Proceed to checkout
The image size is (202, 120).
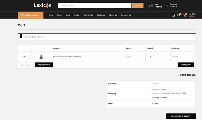click(181, 116)
